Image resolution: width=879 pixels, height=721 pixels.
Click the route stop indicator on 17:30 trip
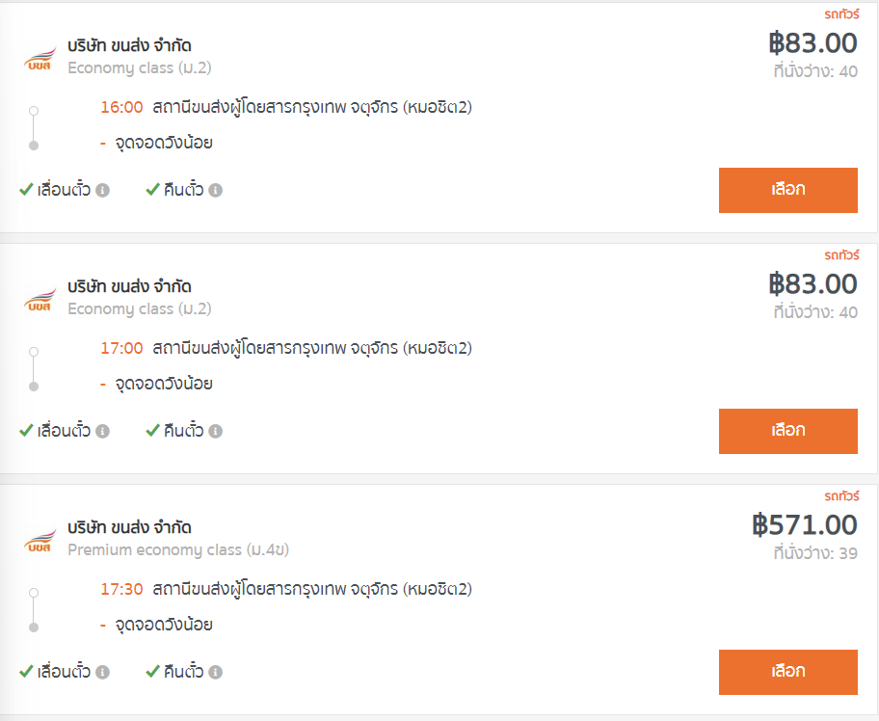point(34,610)
